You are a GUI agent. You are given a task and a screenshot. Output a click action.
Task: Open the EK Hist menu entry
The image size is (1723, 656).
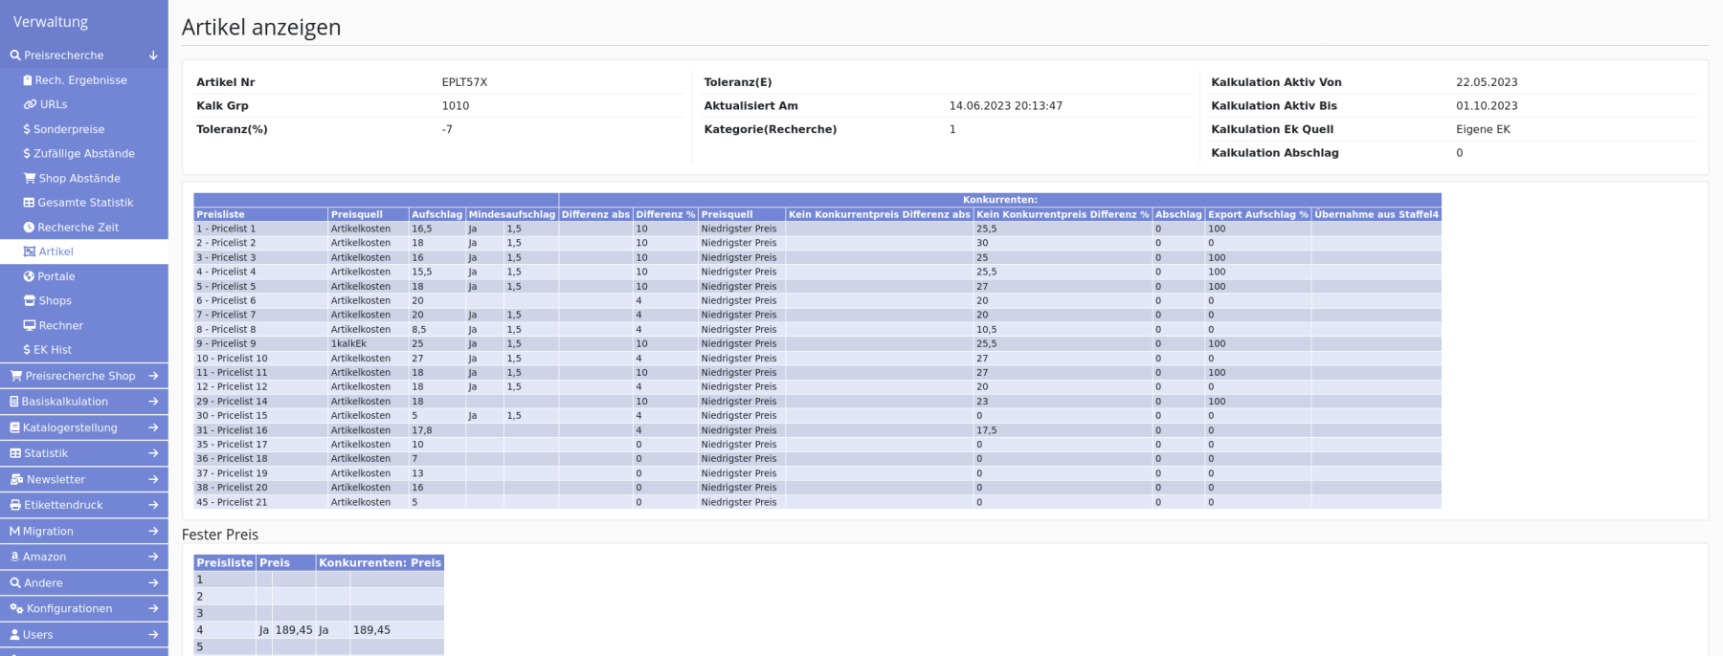click(x=52, y=350)
